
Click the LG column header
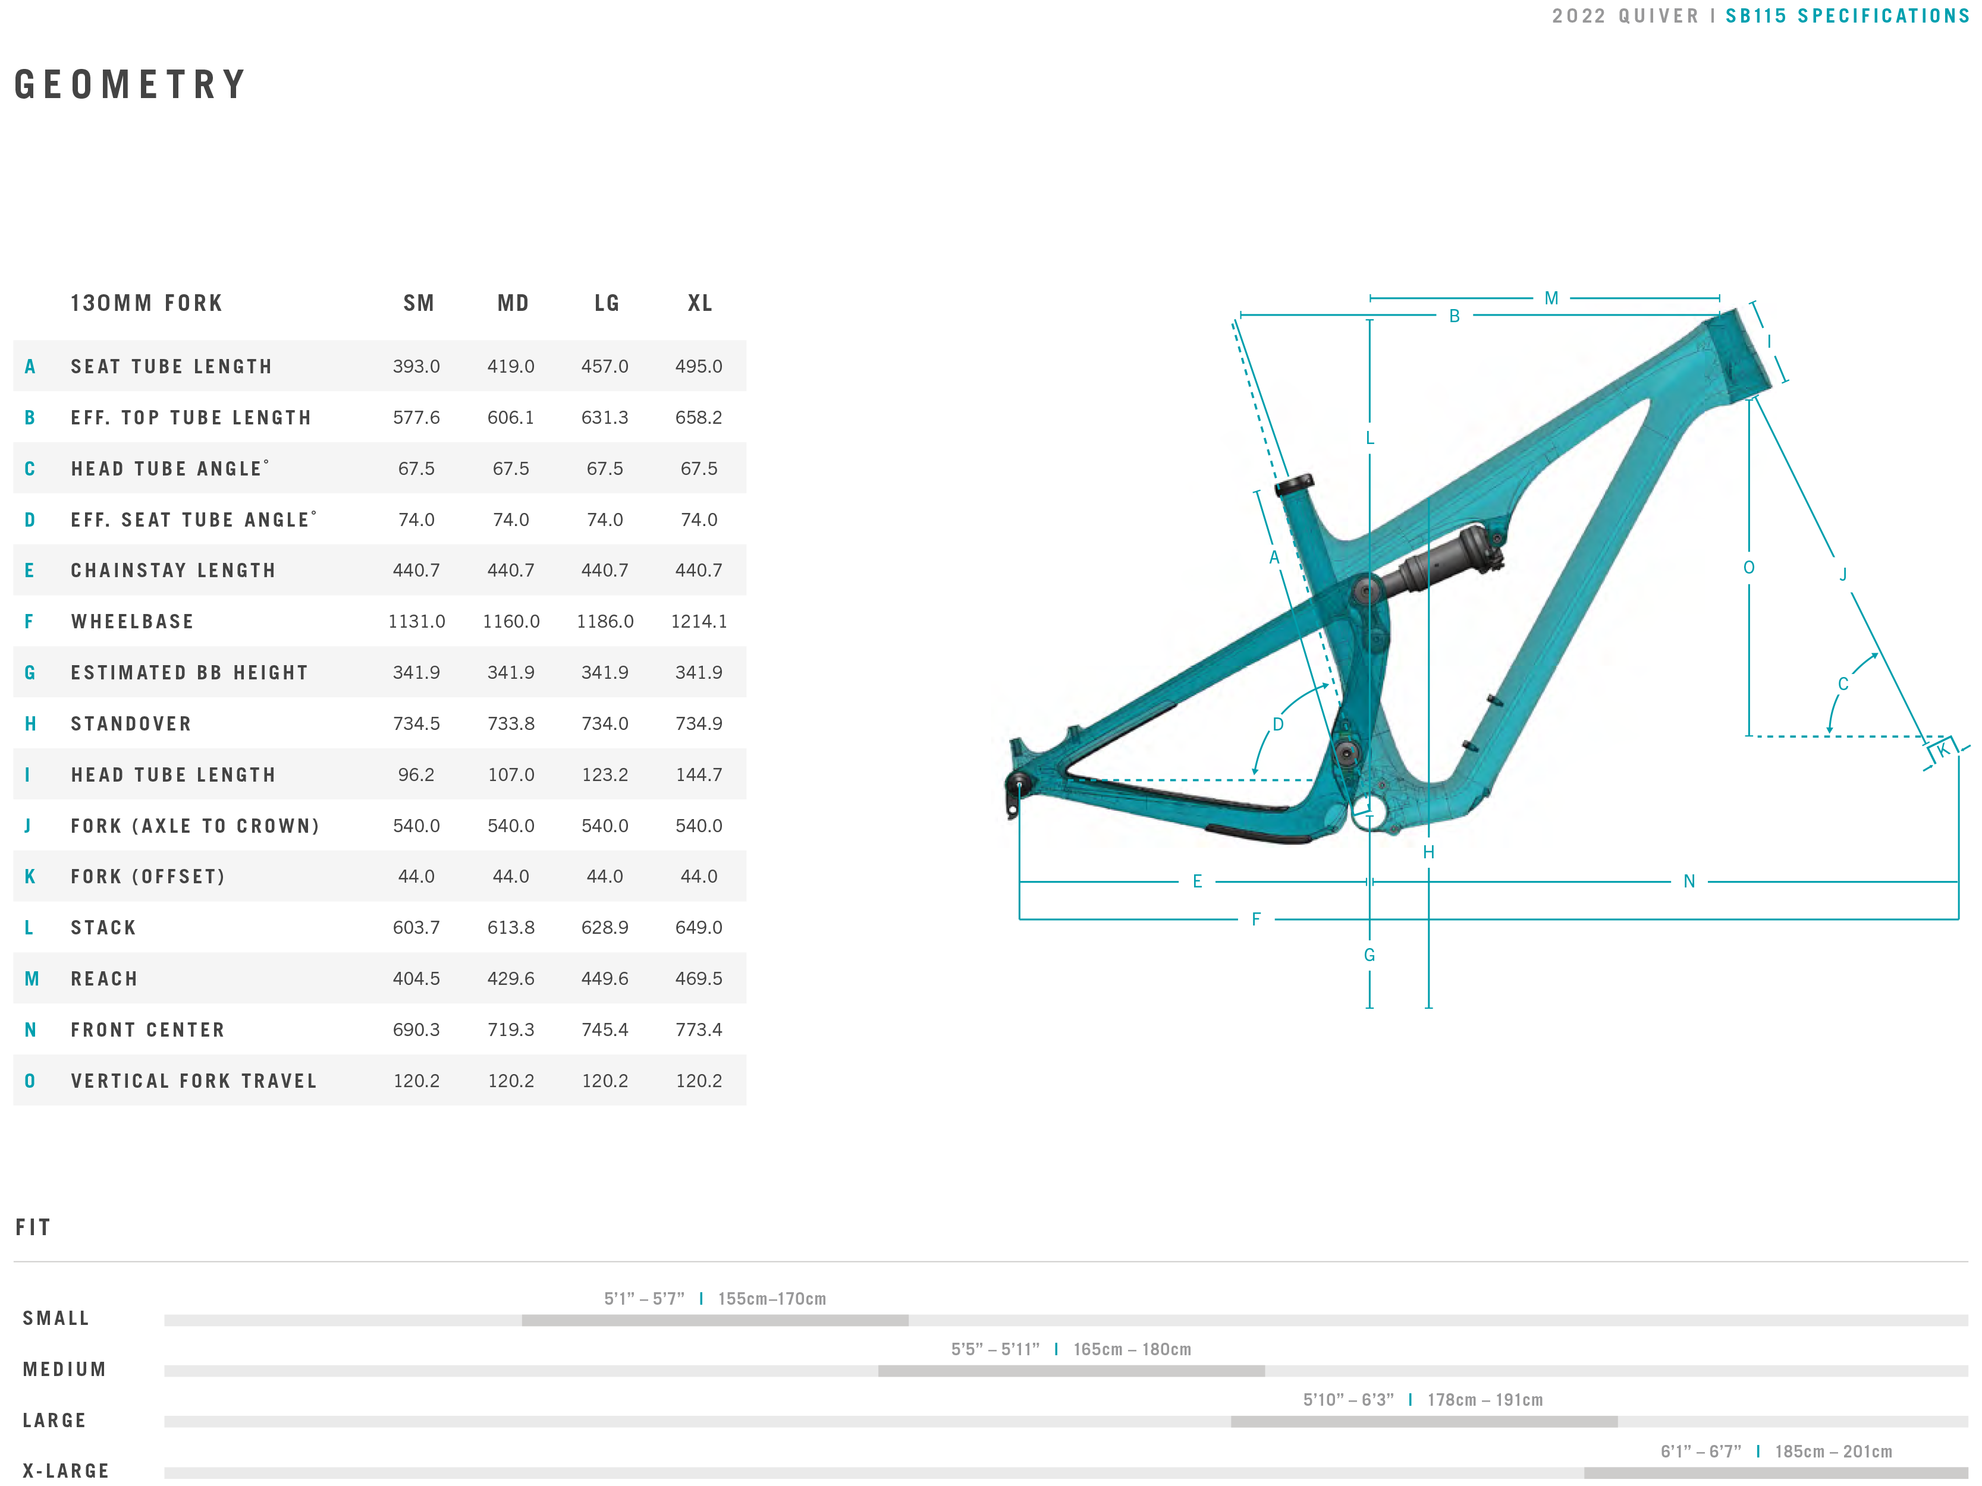click(608, 303)
